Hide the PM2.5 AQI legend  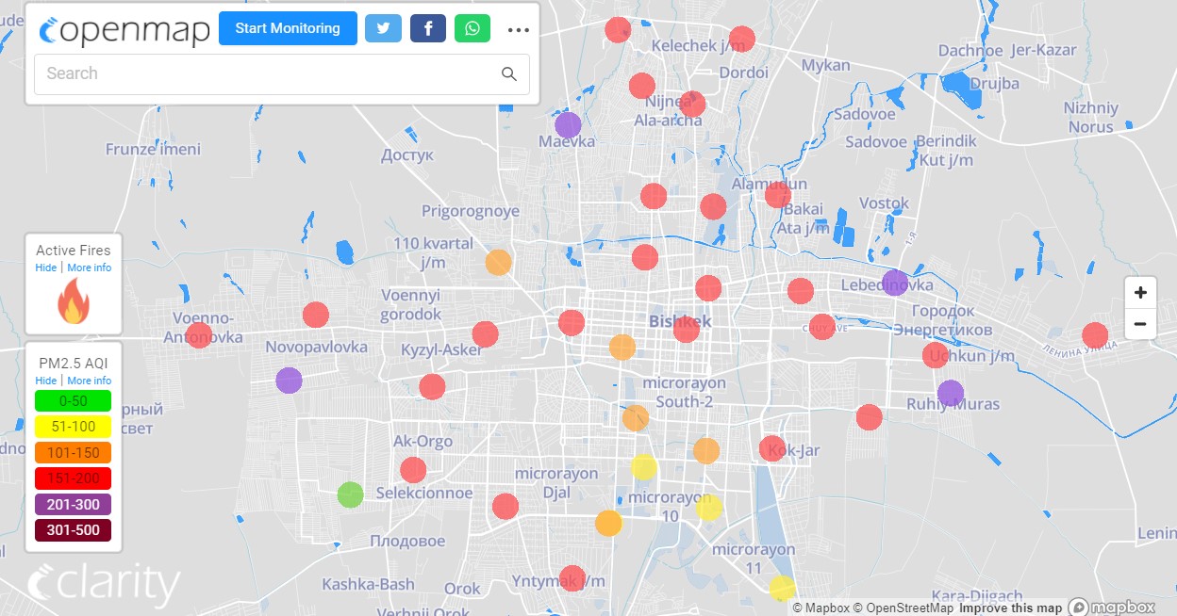pos(46,381)
